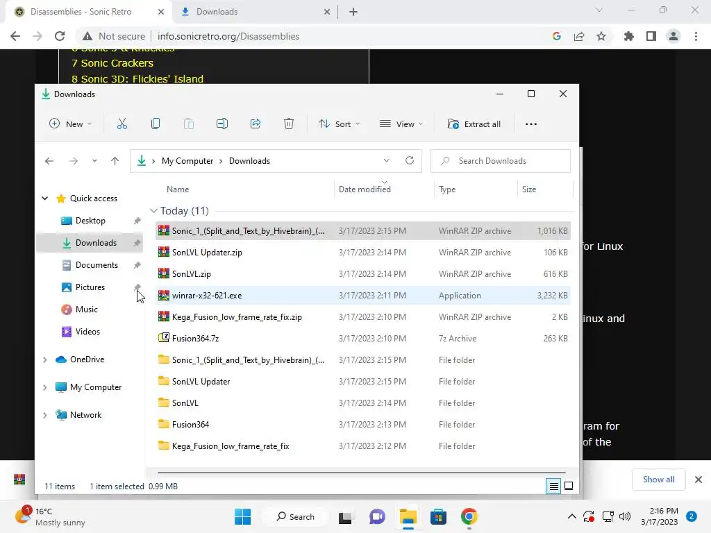Click the Copy icon in Explorer toolbar
This screenshot has height=533, width=711.
click(x=156, y=124)
